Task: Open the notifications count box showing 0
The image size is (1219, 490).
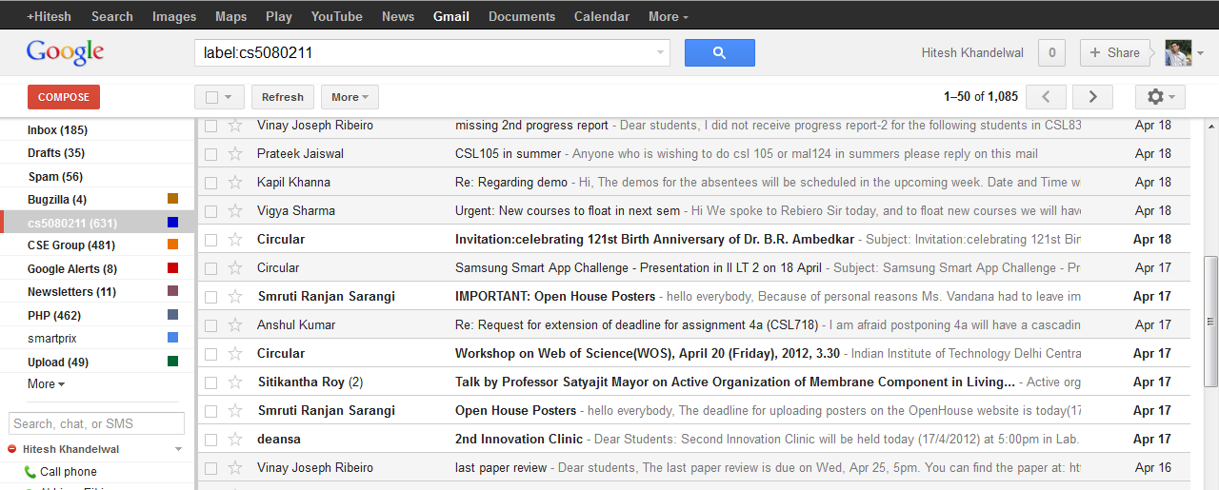Action: pos(1051,53)
